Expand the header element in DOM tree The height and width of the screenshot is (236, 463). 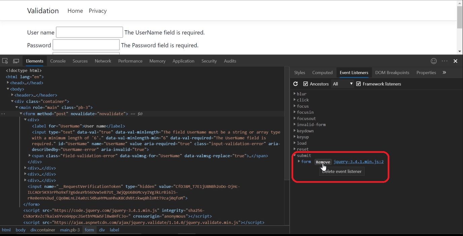12,95
